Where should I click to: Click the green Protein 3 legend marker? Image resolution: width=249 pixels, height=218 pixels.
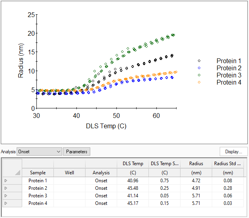pyautogui.click(x=199, y=75)
